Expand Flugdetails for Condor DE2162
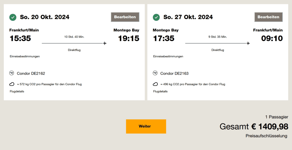The height and width of the screenshot is (150, 292). point(17,92)
